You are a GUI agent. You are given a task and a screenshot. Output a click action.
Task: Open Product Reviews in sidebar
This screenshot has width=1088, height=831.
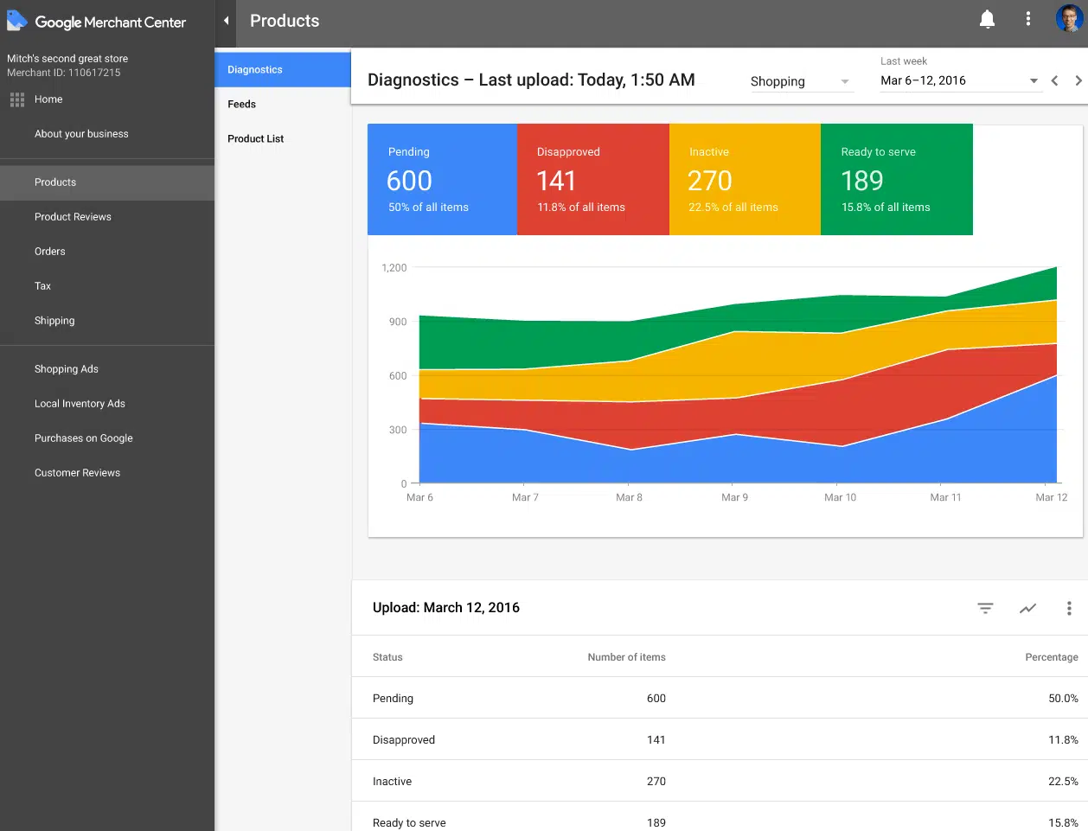click(x=73, y=217)
